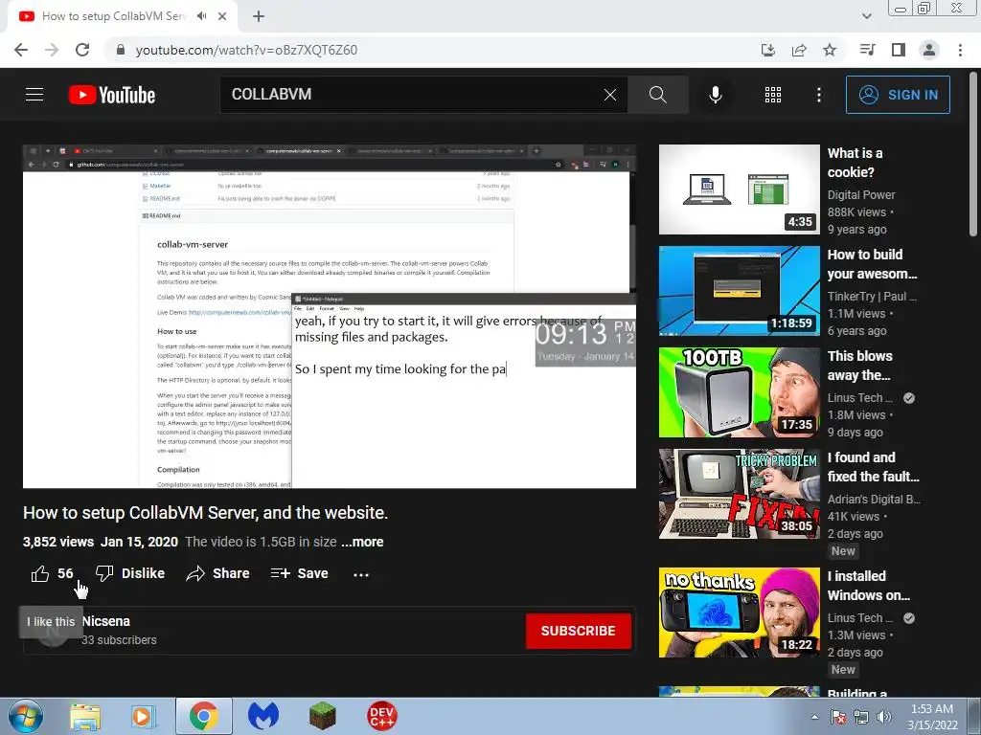Click the 'How to setup CollabVM Server' title
This screenshot has width=981, height=735.
(205, 513)
